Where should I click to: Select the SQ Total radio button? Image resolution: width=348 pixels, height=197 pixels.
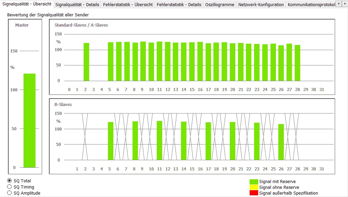point(10,181)
